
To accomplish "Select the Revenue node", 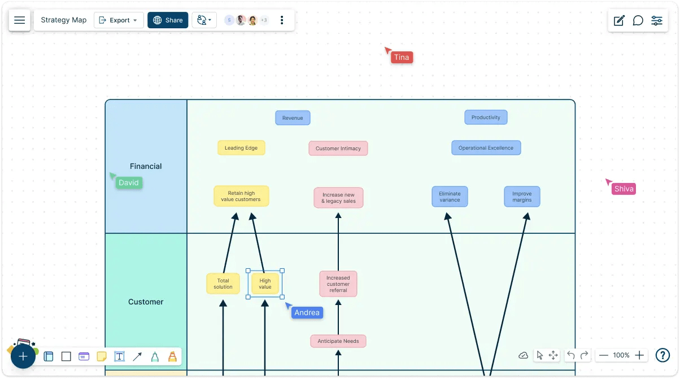I will (293, 118).
